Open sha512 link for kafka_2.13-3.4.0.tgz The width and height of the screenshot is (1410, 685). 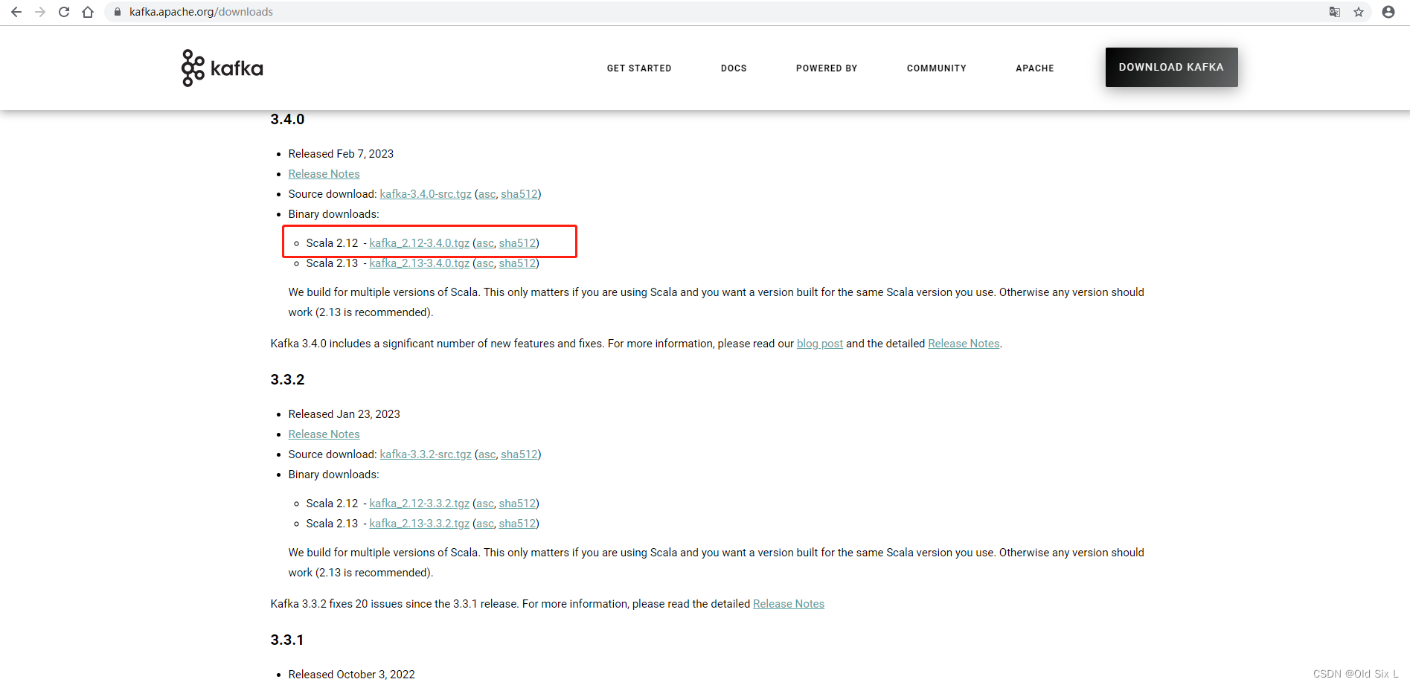(518, 263)
